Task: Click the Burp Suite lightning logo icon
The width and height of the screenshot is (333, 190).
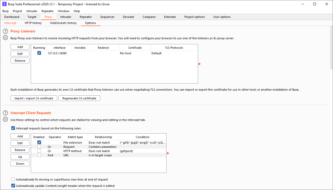Action: click(x=4, y=4)
